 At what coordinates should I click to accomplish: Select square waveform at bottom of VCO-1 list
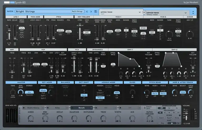pos(134,36)
